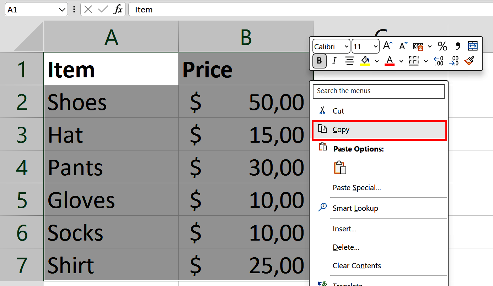The height and width of the screenshot is (286, 493).
Task: Choose Clear Contents from the menu
Action: point(356,265)
